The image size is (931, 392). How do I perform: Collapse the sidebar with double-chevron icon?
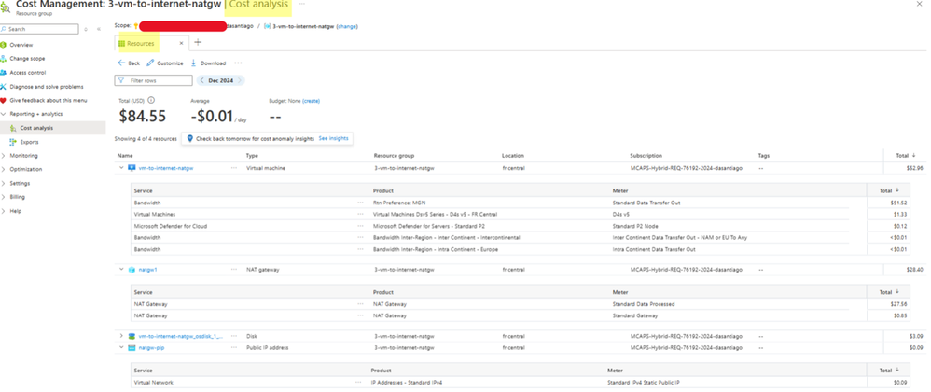(98, 29)
